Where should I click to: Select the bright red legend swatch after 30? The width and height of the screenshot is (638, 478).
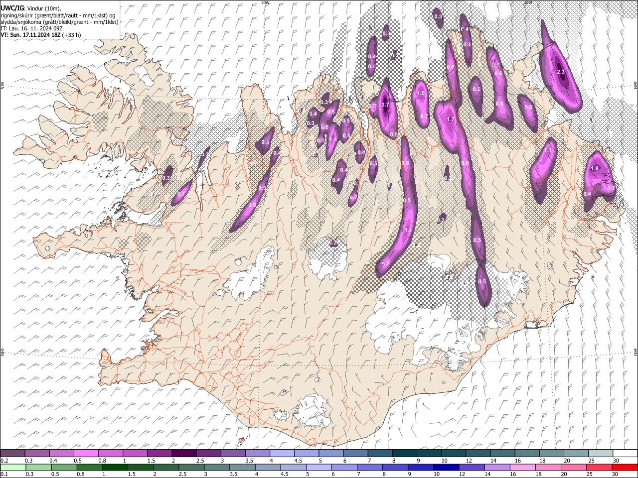coord(624,467)
